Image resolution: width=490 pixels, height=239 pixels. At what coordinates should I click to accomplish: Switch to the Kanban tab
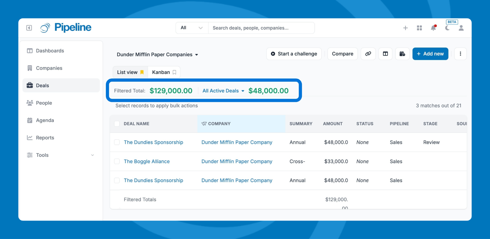[164, 72]
